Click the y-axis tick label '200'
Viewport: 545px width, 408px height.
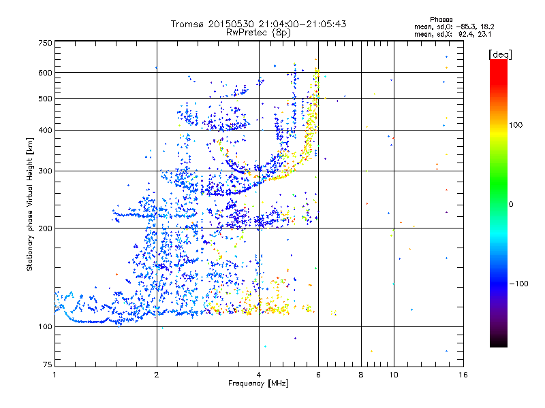(x=45, y=228)
